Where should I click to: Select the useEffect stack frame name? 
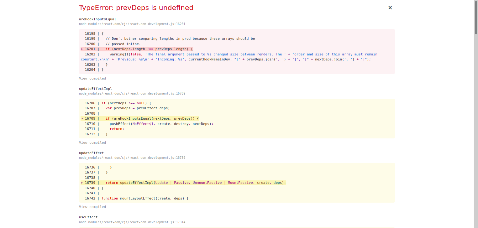tap(88, 217)
